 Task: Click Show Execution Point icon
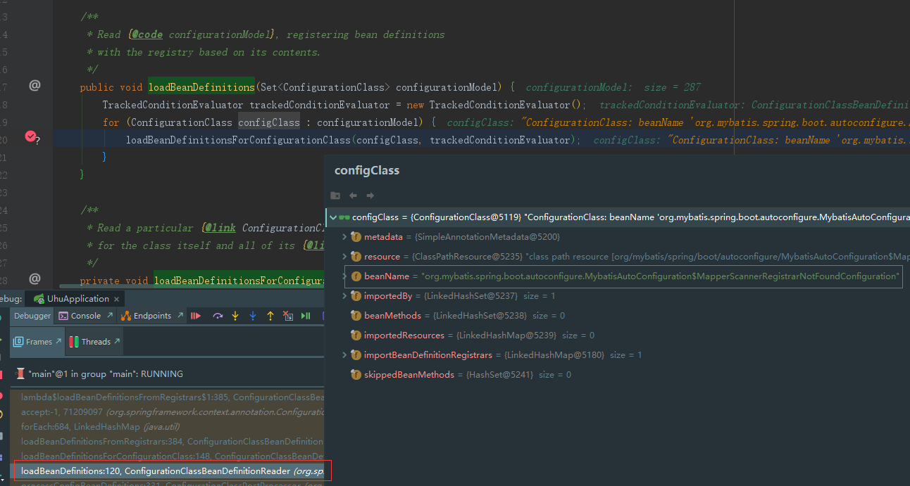196,316
